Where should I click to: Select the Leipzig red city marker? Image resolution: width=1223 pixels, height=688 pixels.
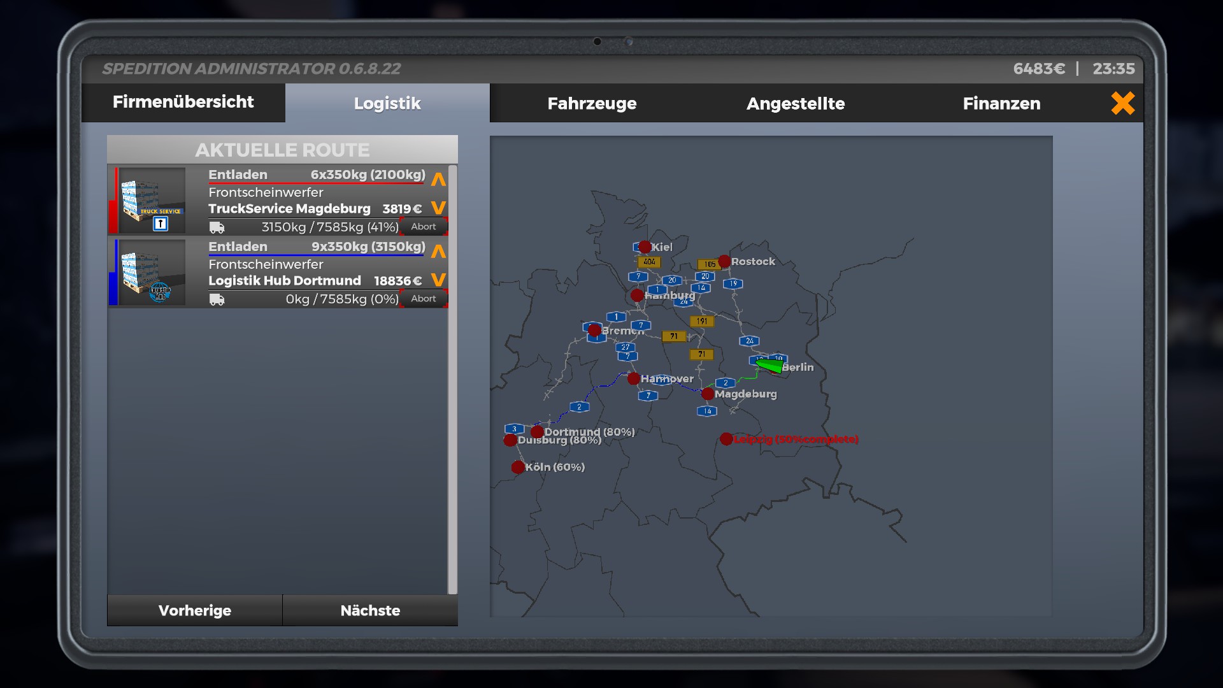click(726, 439)
